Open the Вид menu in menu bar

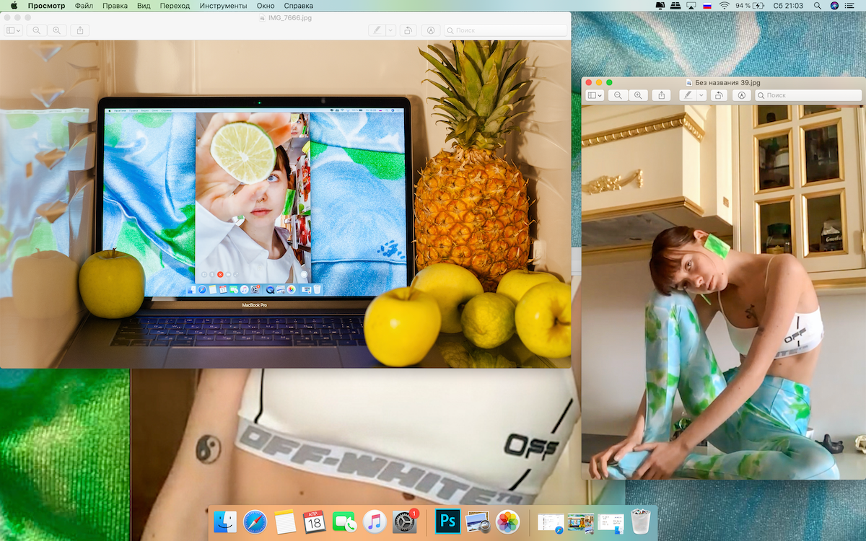click(144, 6)
